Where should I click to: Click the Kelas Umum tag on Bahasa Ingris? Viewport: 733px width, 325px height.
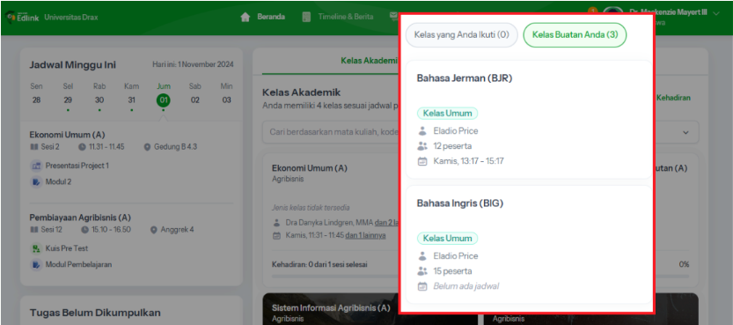click(447, 239)
